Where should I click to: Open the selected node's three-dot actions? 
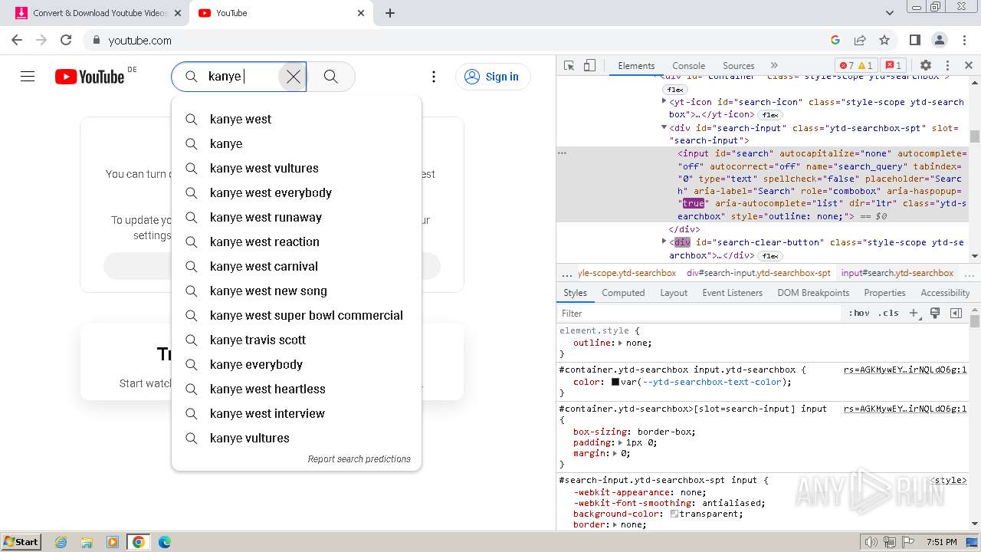tap(563, 153)
